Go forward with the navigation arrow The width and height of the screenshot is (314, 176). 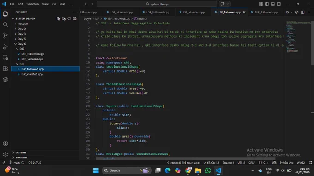point(92,4)
